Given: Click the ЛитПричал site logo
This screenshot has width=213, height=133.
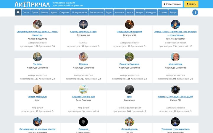Looking at the screenshot, I should coord(32,4).
